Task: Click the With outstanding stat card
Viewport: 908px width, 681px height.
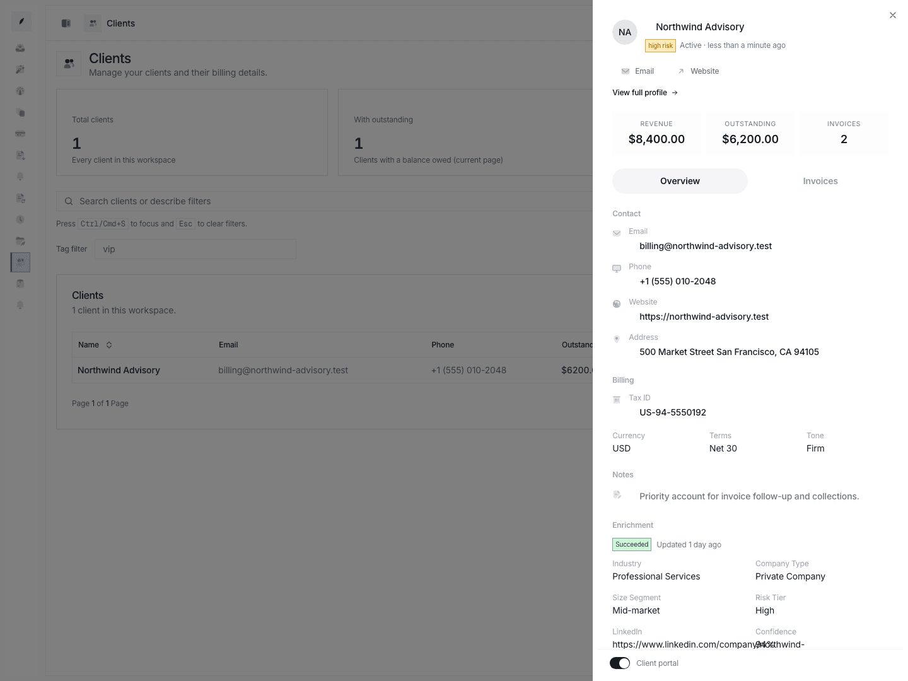Action: pos(467,132)
